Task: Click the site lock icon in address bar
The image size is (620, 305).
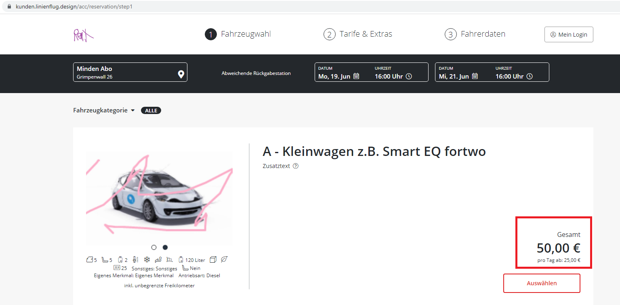Action: tap(9, 7)
